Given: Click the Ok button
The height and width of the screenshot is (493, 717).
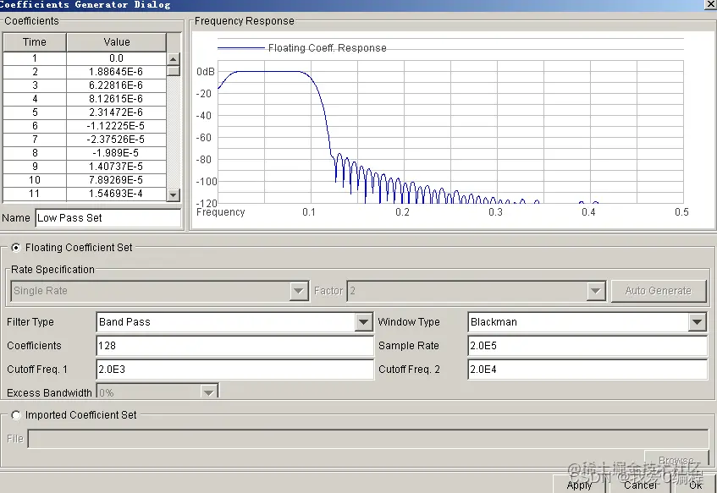Looking at the screenshot, I should tap(695, 485).
